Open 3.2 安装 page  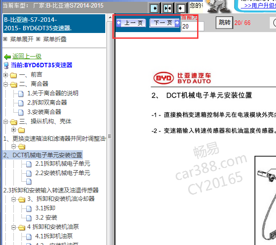pyautogui.click(x=46, y=217)
